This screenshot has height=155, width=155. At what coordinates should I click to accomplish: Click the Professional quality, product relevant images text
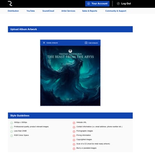(x=31, y=126)
